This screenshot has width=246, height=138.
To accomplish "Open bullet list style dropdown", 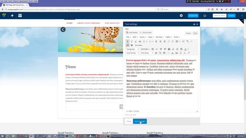I will click(x=147, y=41).
